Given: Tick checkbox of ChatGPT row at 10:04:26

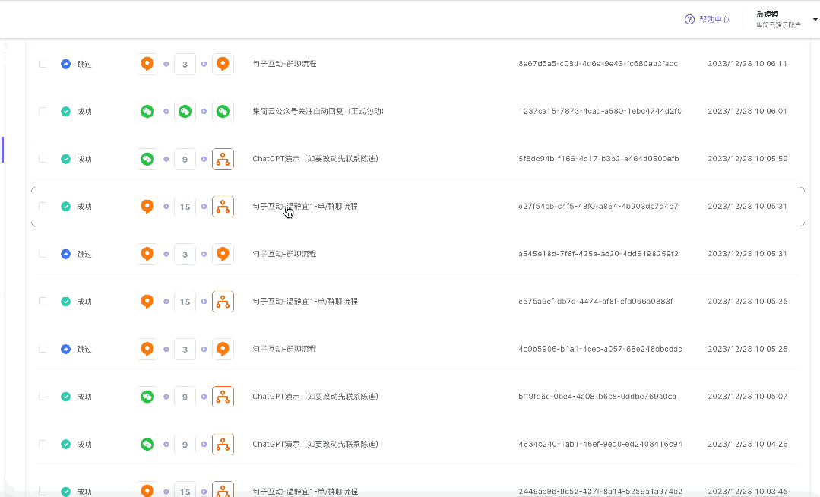Looking at the screenshot, I should [43, 444].
